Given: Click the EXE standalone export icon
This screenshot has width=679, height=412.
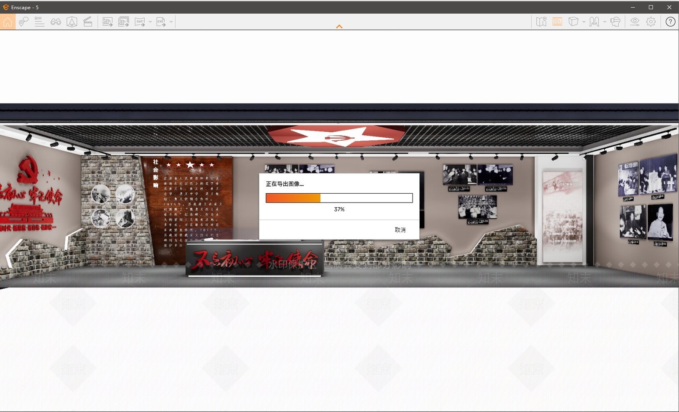Looking at the screenshot, I should pos(161,22).
